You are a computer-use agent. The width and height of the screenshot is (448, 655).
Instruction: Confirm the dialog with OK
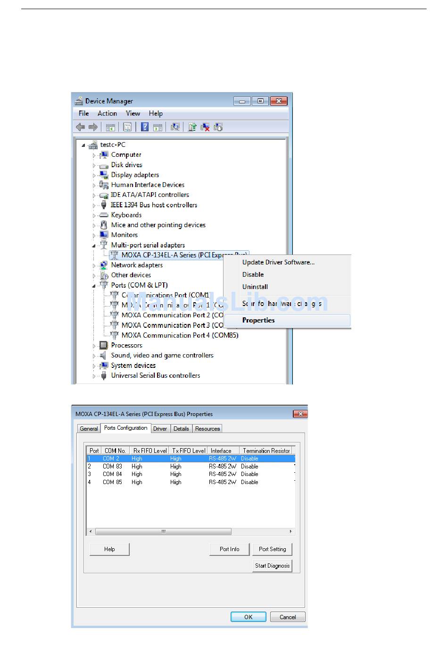coord(249,617)
